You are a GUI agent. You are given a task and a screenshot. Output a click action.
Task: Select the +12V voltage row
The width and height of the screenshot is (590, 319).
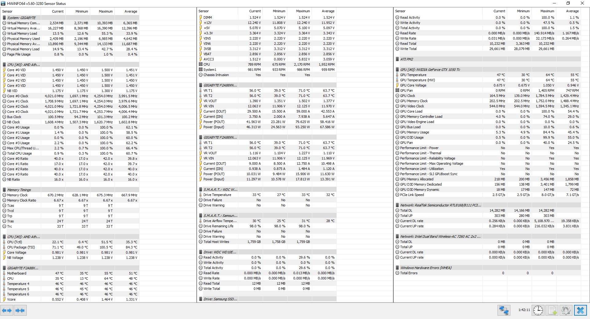coord(267,23)
